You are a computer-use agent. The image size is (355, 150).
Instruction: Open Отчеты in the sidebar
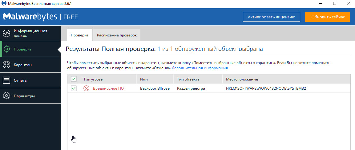[30, 81]
